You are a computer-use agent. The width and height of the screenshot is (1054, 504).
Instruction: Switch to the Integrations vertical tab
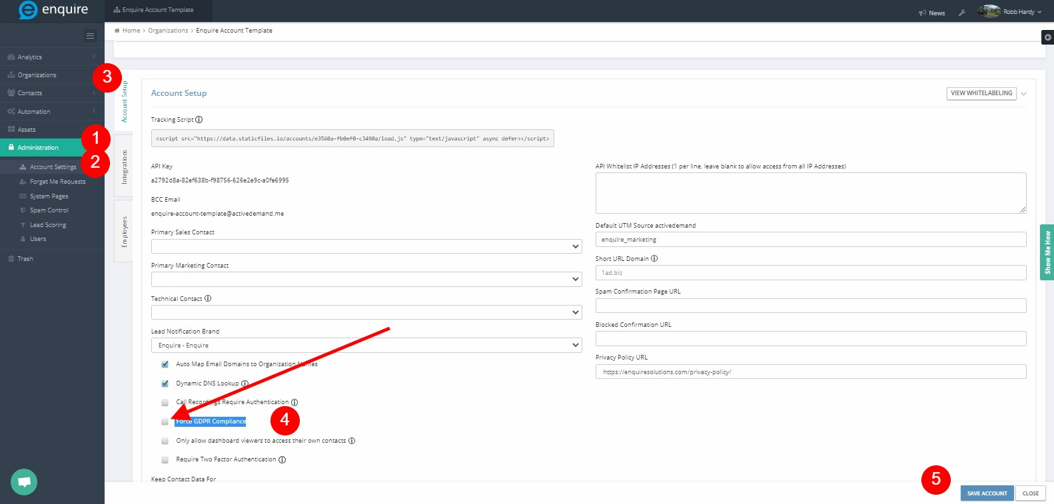[124, 166]
